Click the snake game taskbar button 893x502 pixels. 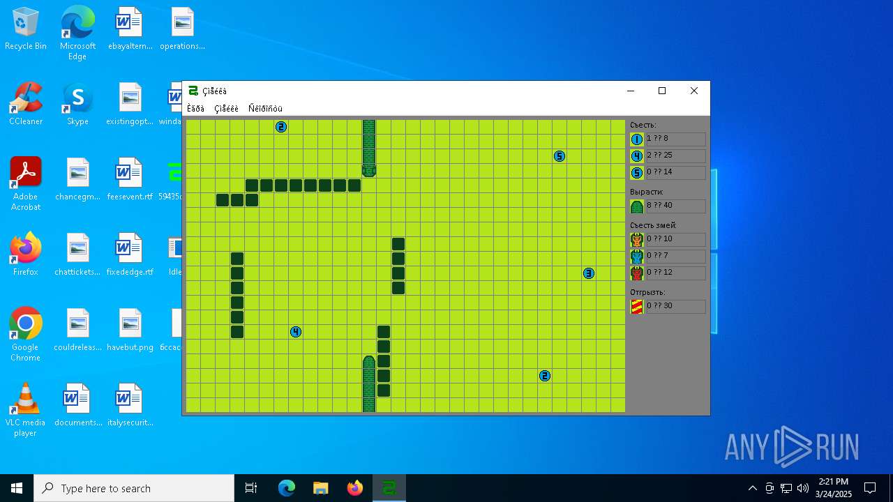(x=389, y=488)
